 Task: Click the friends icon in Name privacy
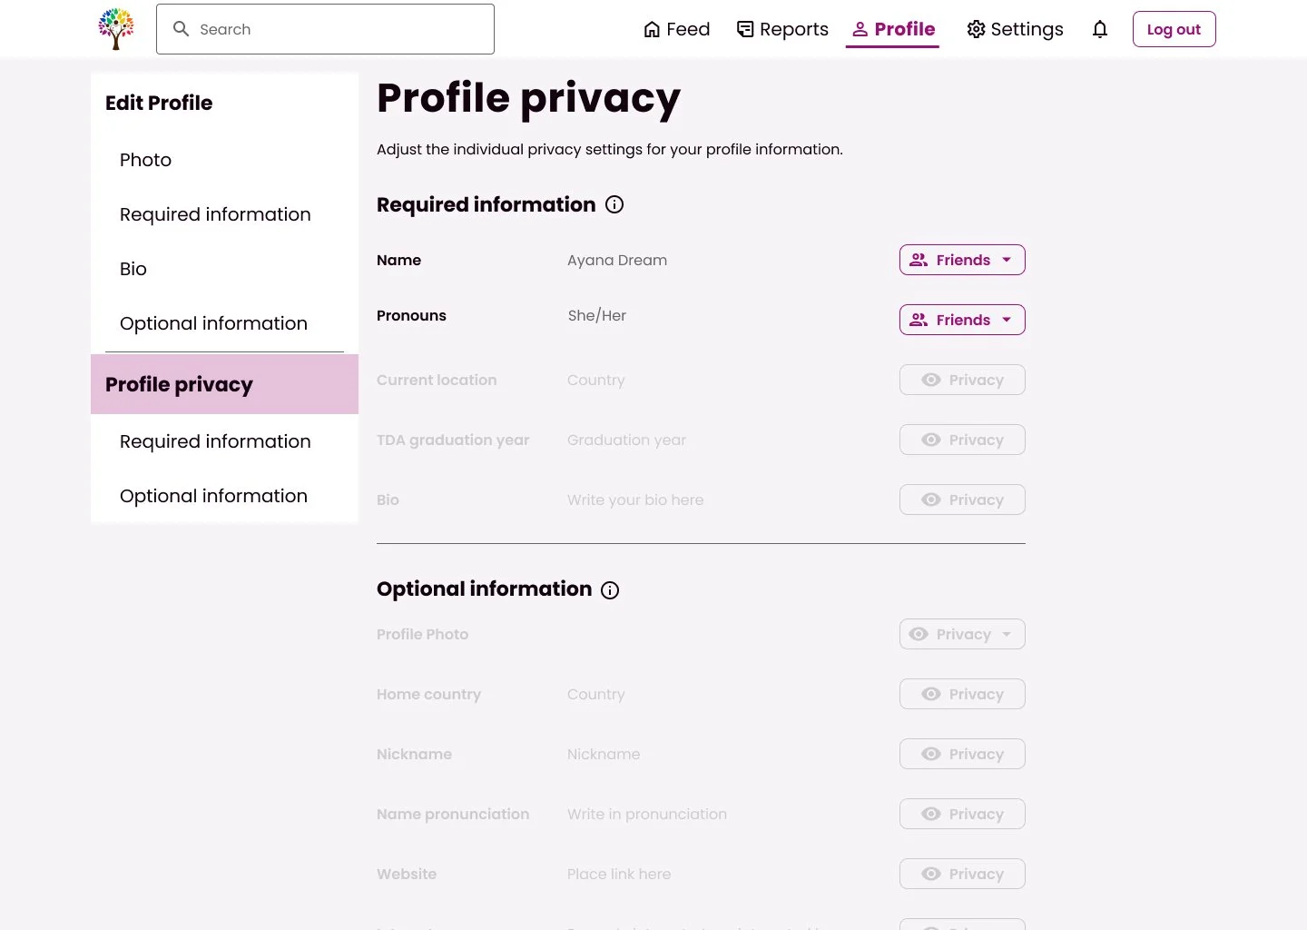(x=919, y=260)
